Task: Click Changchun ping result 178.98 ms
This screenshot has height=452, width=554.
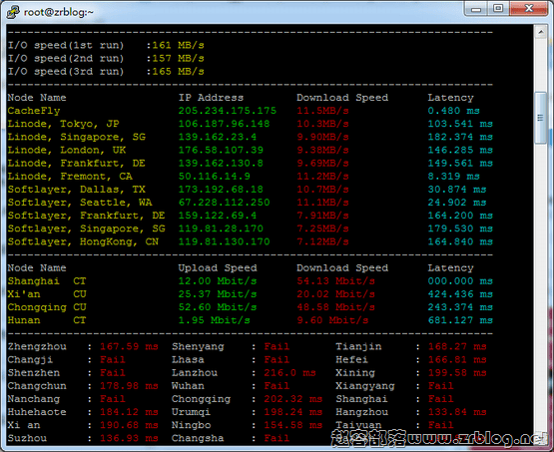Action: (x=129, y=385)
